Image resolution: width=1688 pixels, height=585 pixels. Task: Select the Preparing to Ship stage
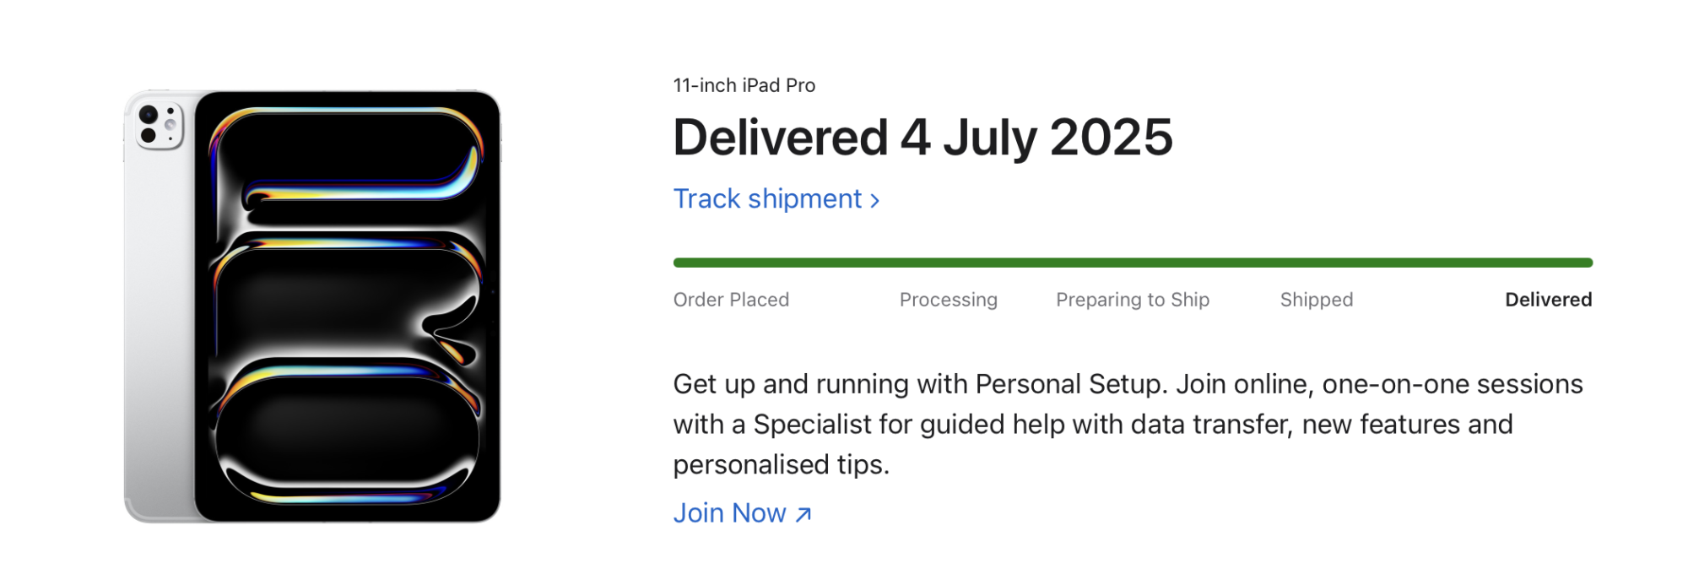tap(1133, 300)
